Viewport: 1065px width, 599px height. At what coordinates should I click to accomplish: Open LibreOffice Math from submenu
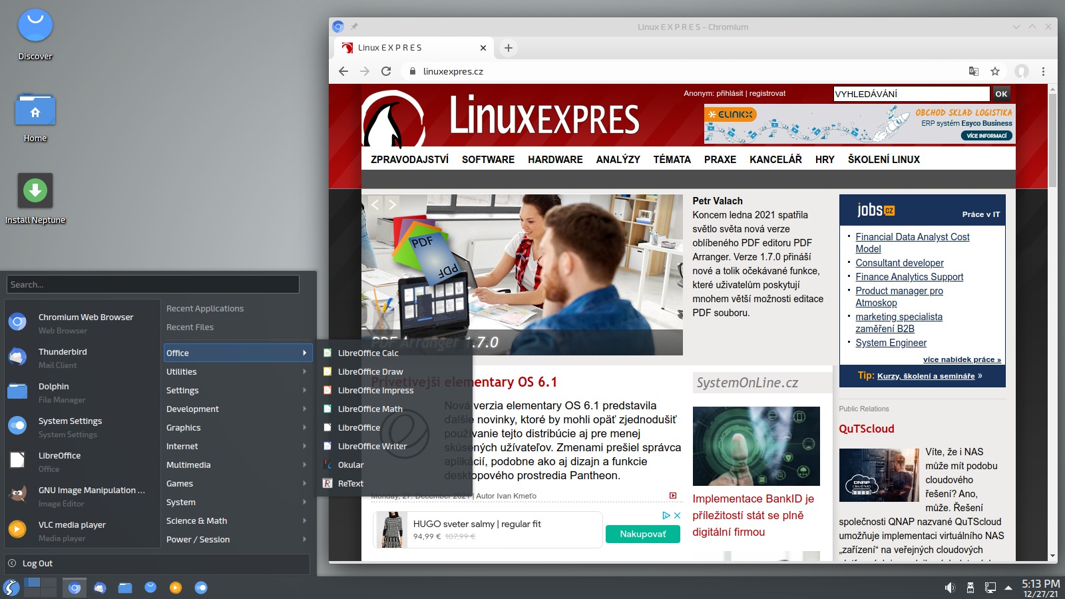[395, 409]
